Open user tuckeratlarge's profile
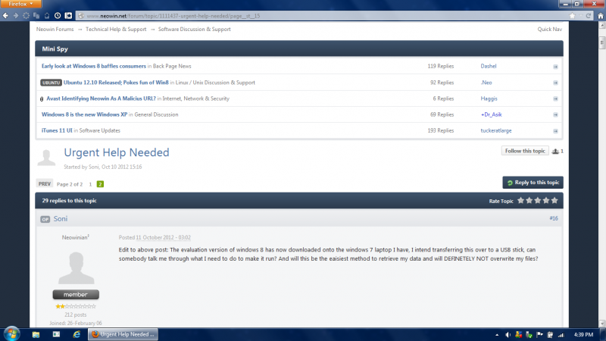The image size is (606, 341). point(496,130)
